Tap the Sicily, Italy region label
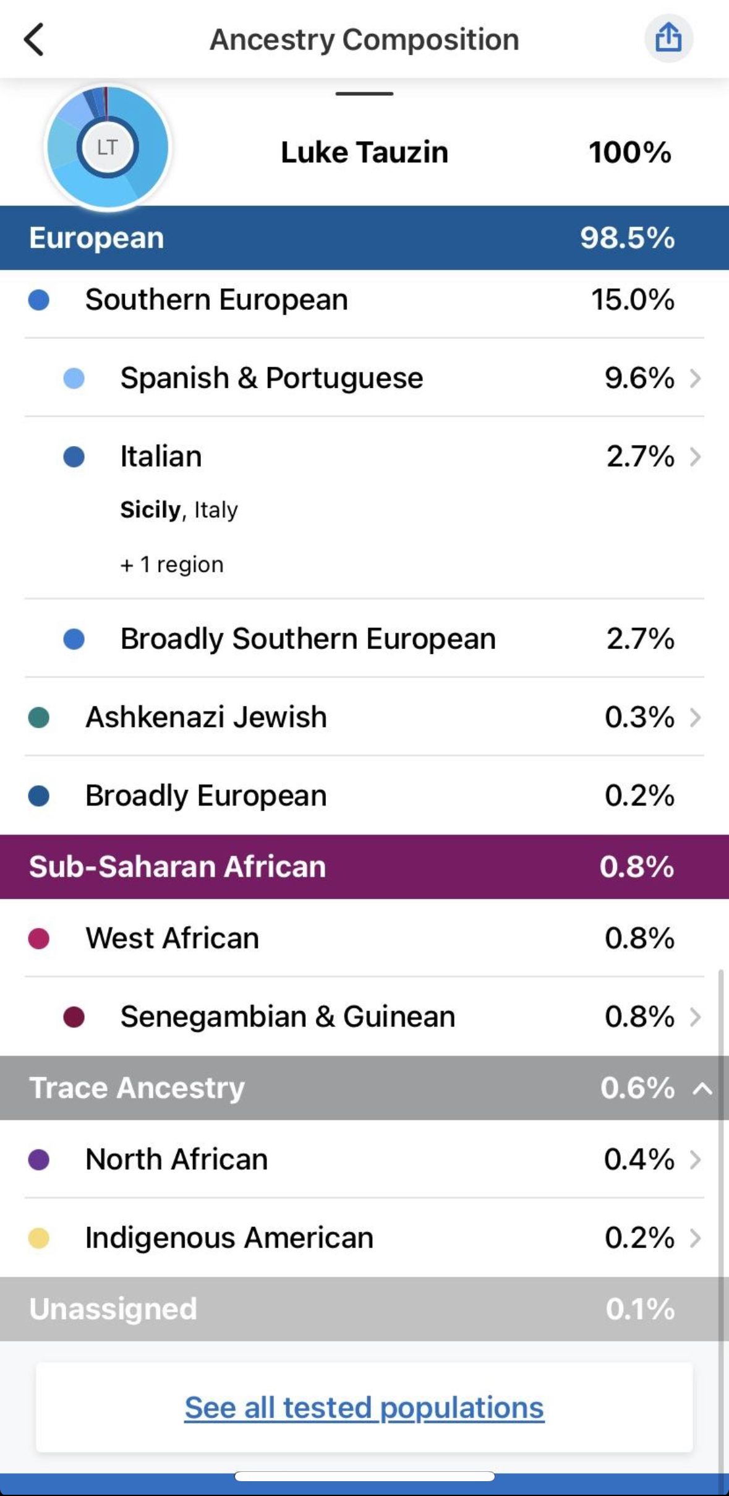Image resolution: width=729 pixels, height=1496 pixels. pos(179,510)
